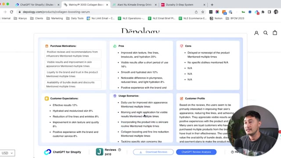The height and width of the screenshot is (158, 281).
Task: Click the Depology logo at page top
Action: click(140, 31)
